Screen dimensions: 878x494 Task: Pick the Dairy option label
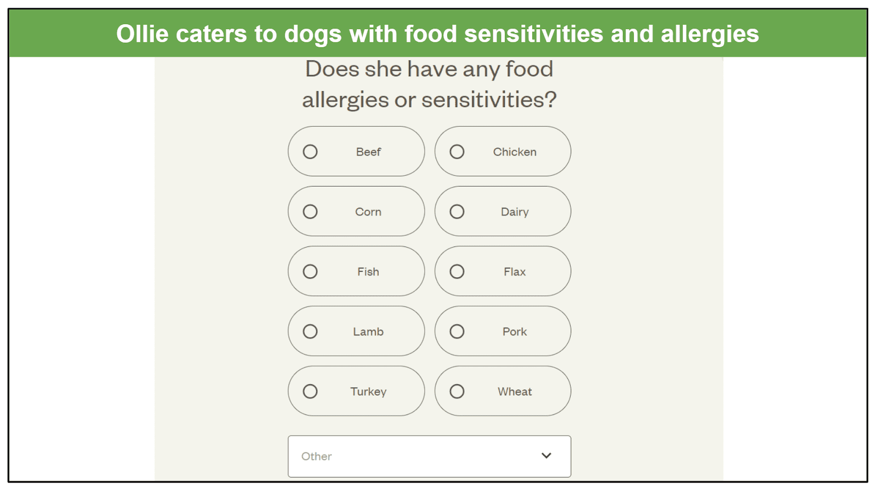(x=515, y=212)
